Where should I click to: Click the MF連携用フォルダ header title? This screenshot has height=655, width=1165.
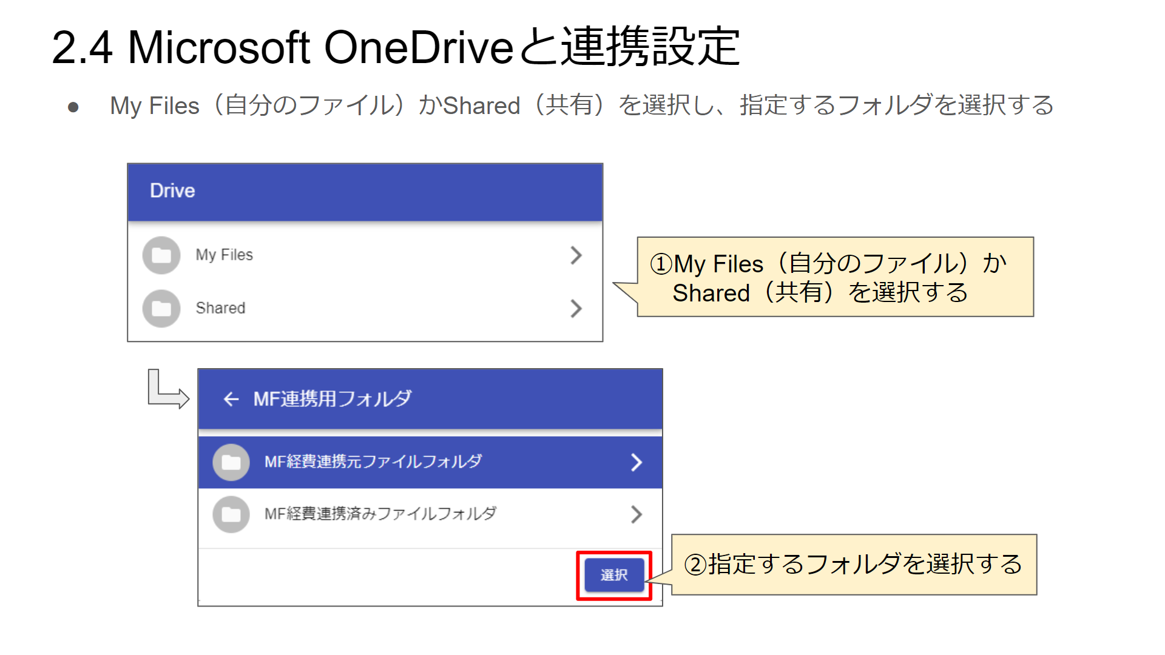click(x=333, y=399)
